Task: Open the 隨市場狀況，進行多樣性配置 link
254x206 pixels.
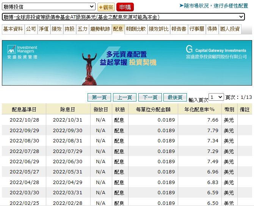Action: tap(214, 6)
